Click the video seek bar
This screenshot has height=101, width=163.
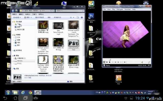(127, 60)
